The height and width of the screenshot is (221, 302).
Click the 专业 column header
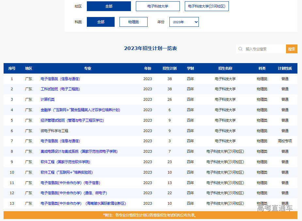point(87,68)
